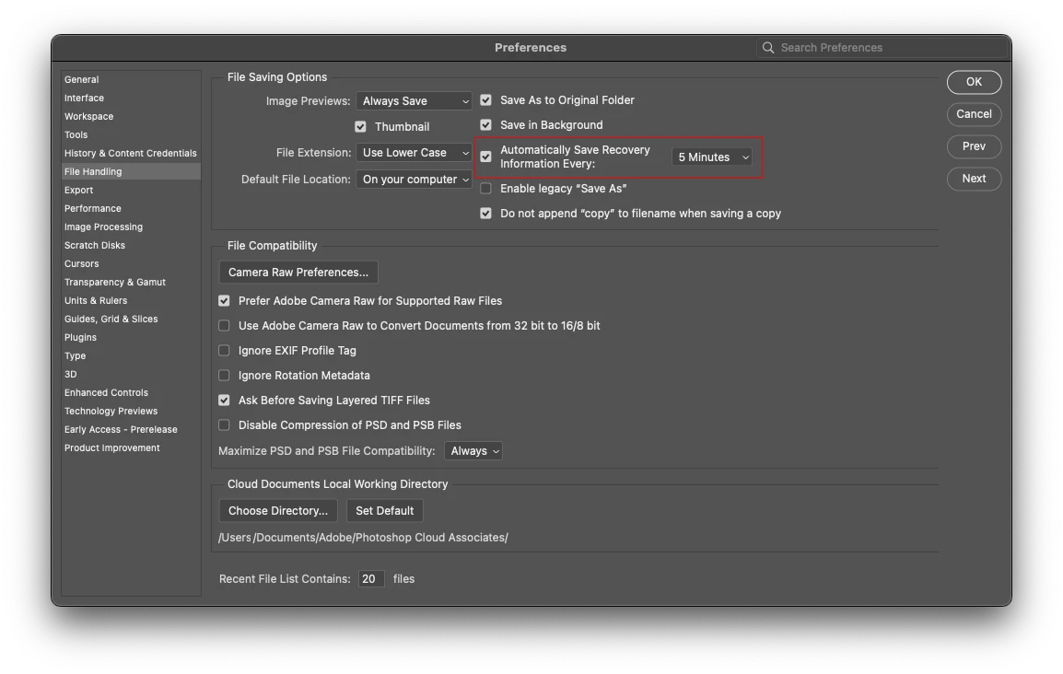Disable Save in Background
Image resolution: width=1063 pixels, height=674 pixels.
coord(486,125)
